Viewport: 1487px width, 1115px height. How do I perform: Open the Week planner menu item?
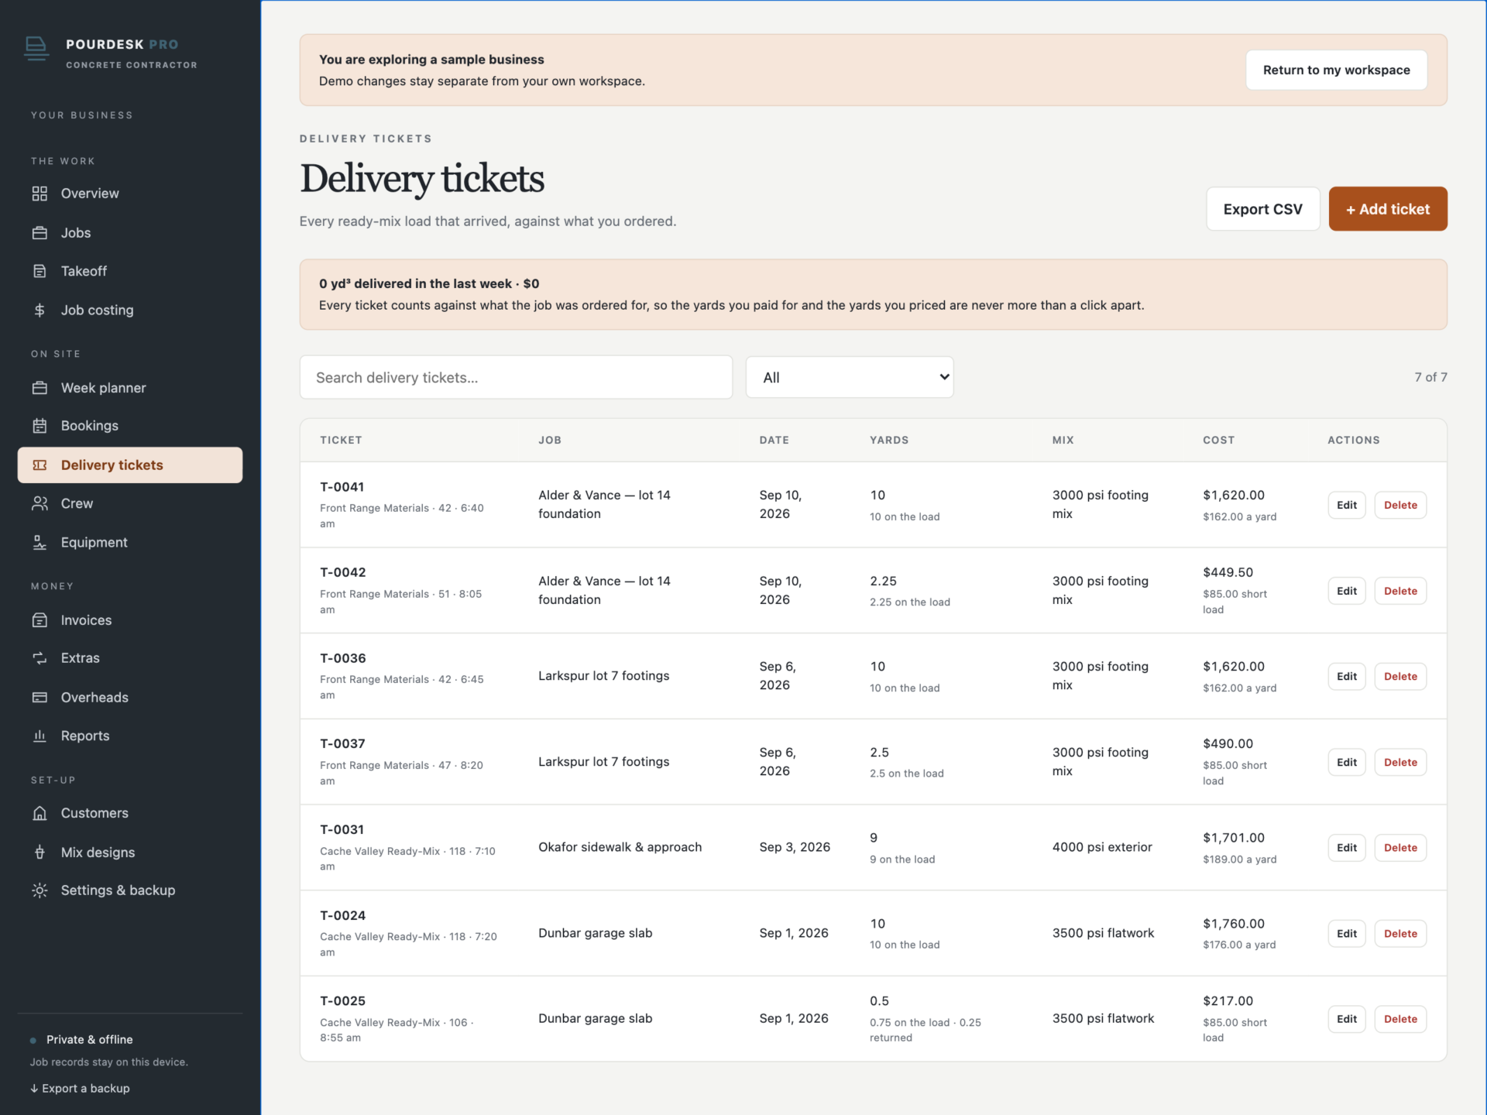point(130,388)
